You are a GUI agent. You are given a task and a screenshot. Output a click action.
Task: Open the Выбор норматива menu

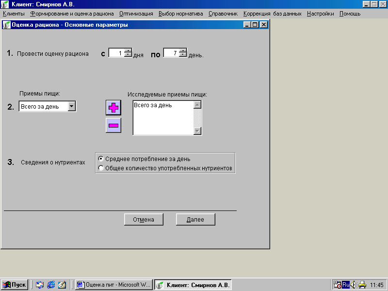(180, 14)
